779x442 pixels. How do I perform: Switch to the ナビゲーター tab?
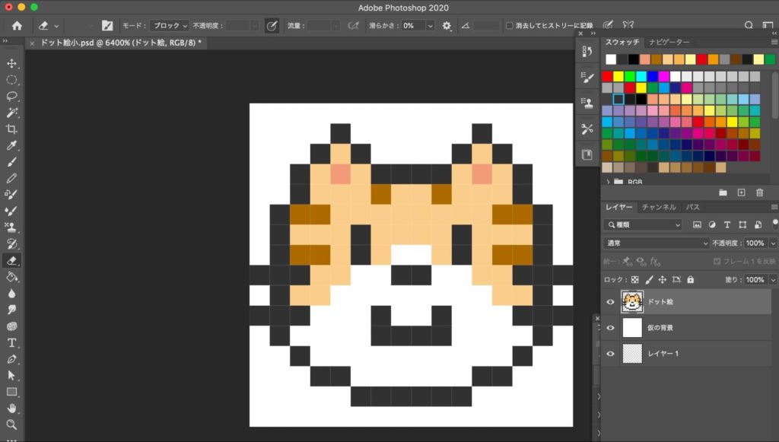pos(668,43)
